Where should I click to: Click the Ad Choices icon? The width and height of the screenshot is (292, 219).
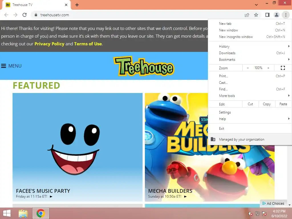264,203
